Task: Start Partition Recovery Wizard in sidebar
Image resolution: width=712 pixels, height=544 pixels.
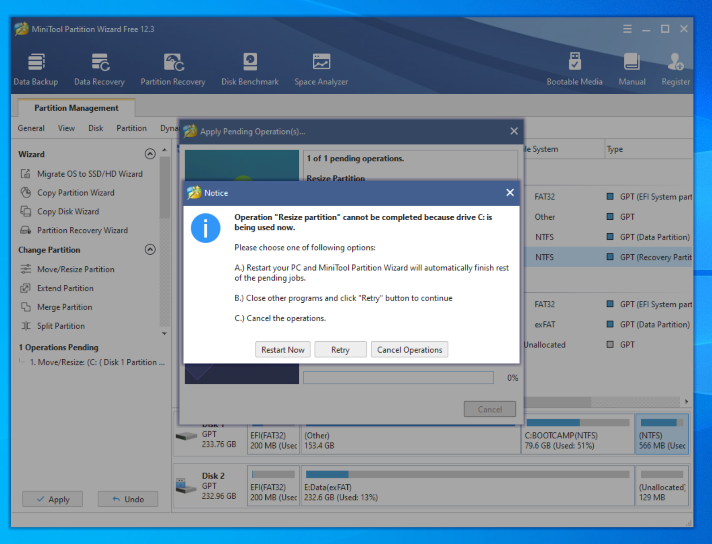Action: (74, 230)
